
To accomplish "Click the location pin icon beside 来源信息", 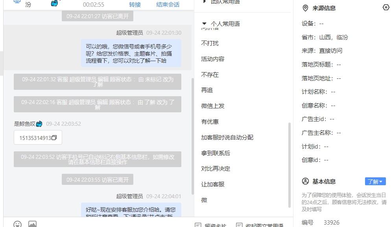I will coord(305,8).
